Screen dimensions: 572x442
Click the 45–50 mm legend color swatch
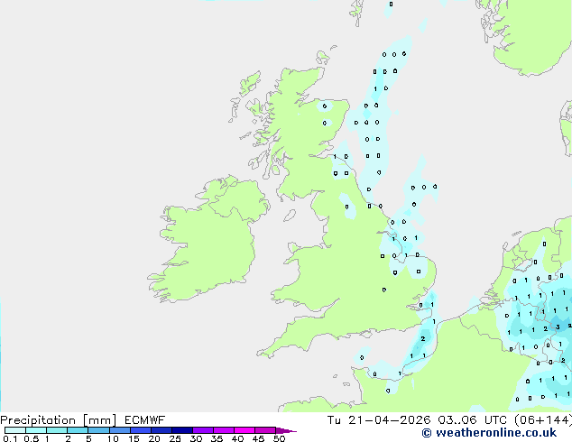[265, 430]
